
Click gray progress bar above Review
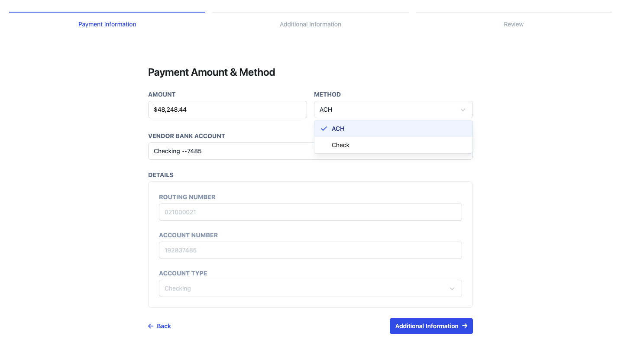click(x=514, y=12)
